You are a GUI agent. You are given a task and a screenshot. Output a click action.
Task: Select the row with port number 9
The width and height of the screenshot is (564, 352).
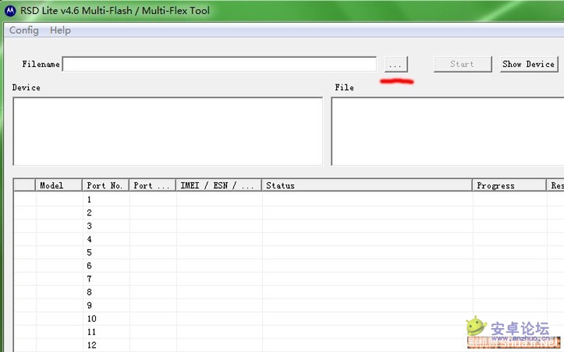coord(289,306)
